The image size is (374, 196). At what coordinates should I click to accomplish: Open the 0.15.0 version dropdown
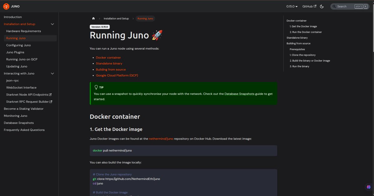coord(292,6)
